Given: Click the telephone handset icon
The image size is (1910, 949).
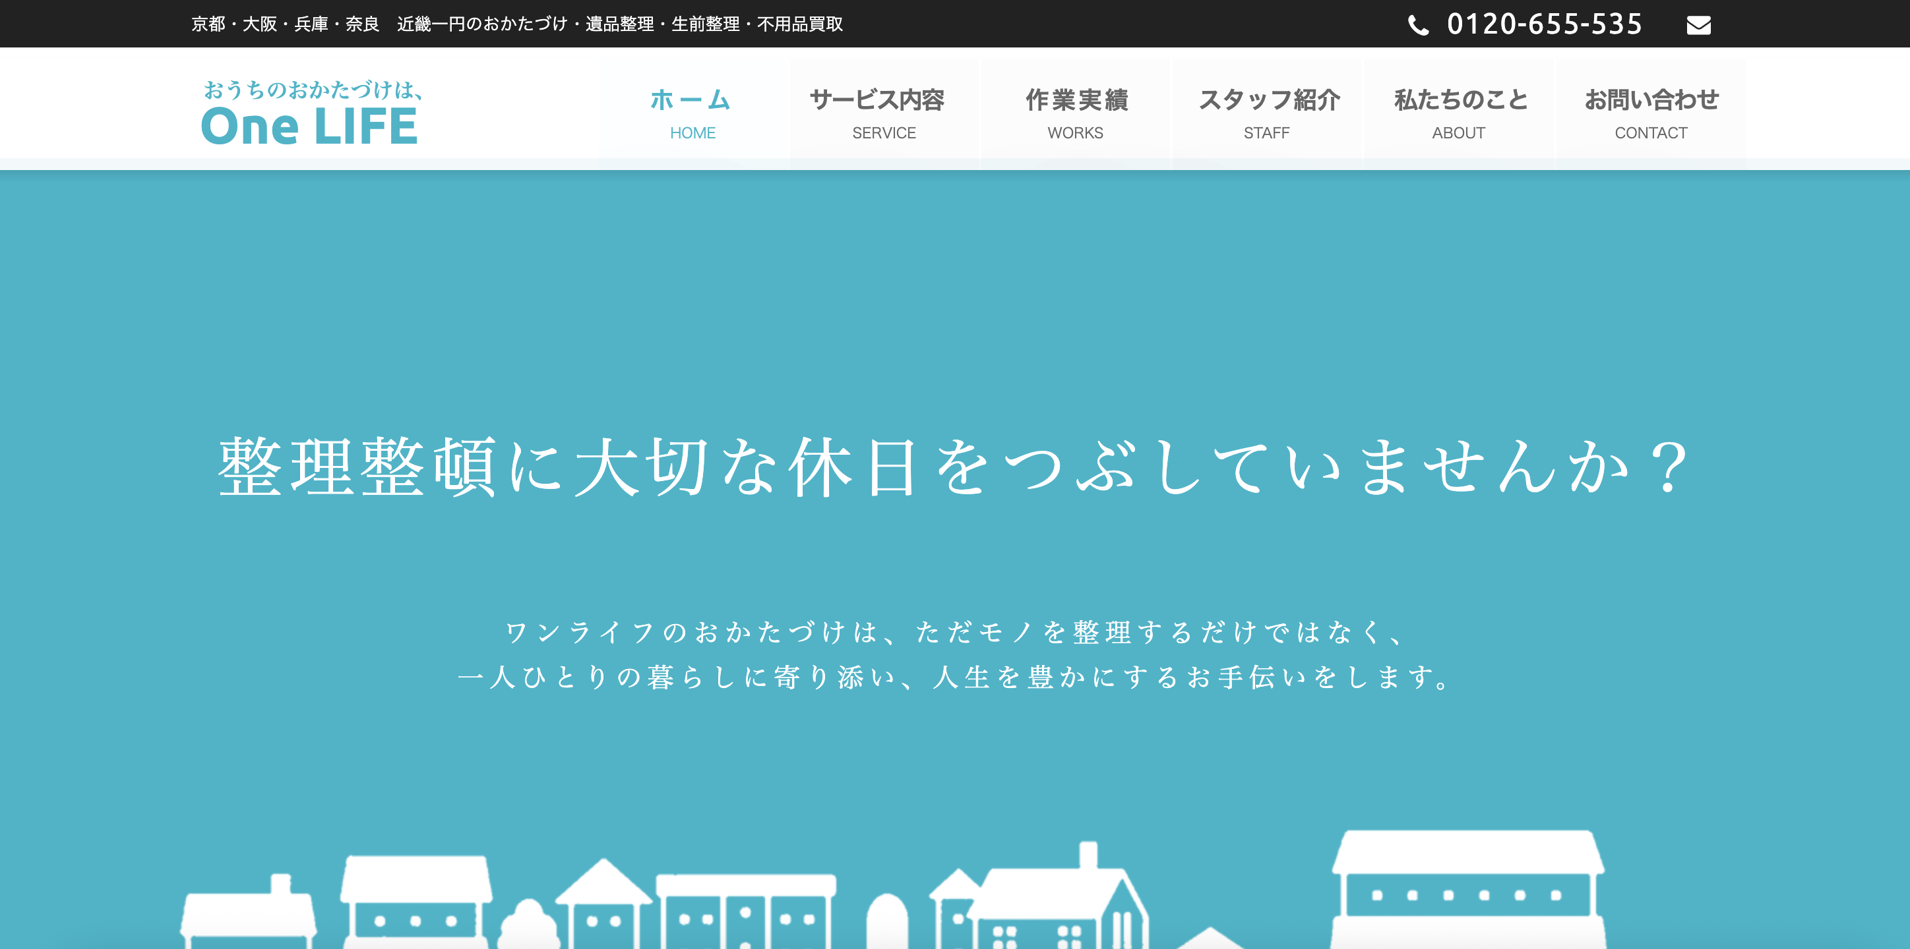Looking at the screenshot, I should coord(1419,25).
